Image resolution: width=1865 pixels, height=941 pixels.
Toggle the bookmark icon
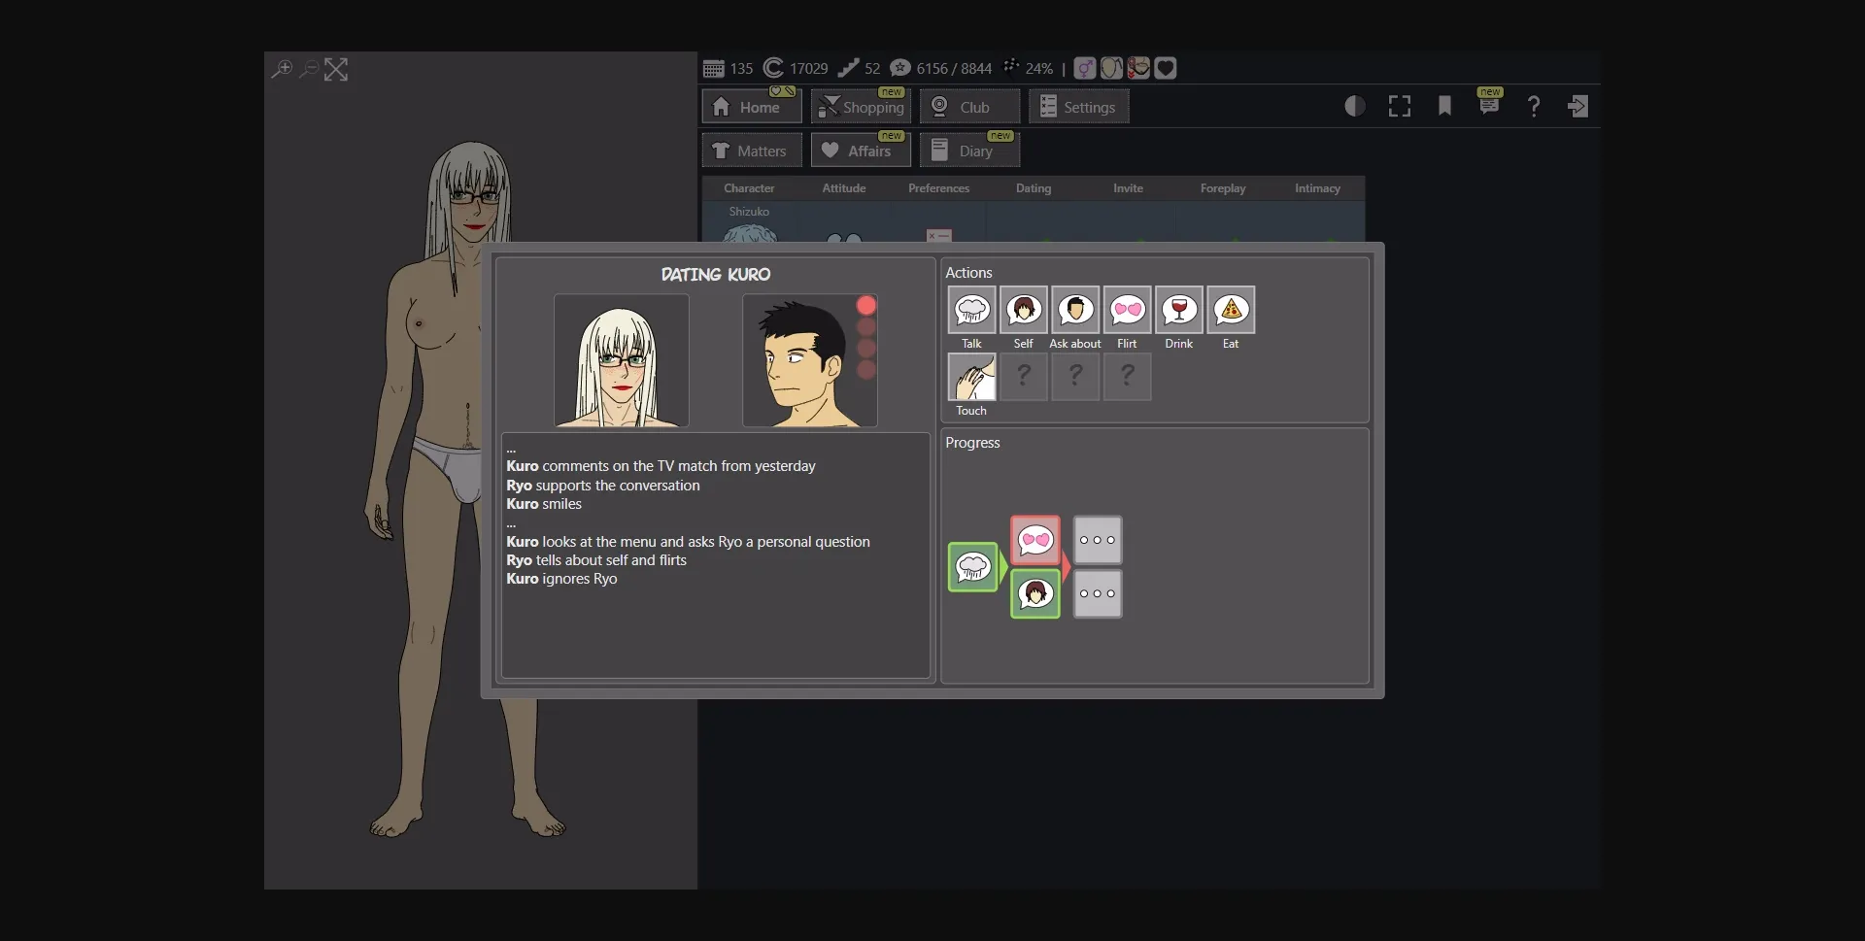coord(1444,106)
